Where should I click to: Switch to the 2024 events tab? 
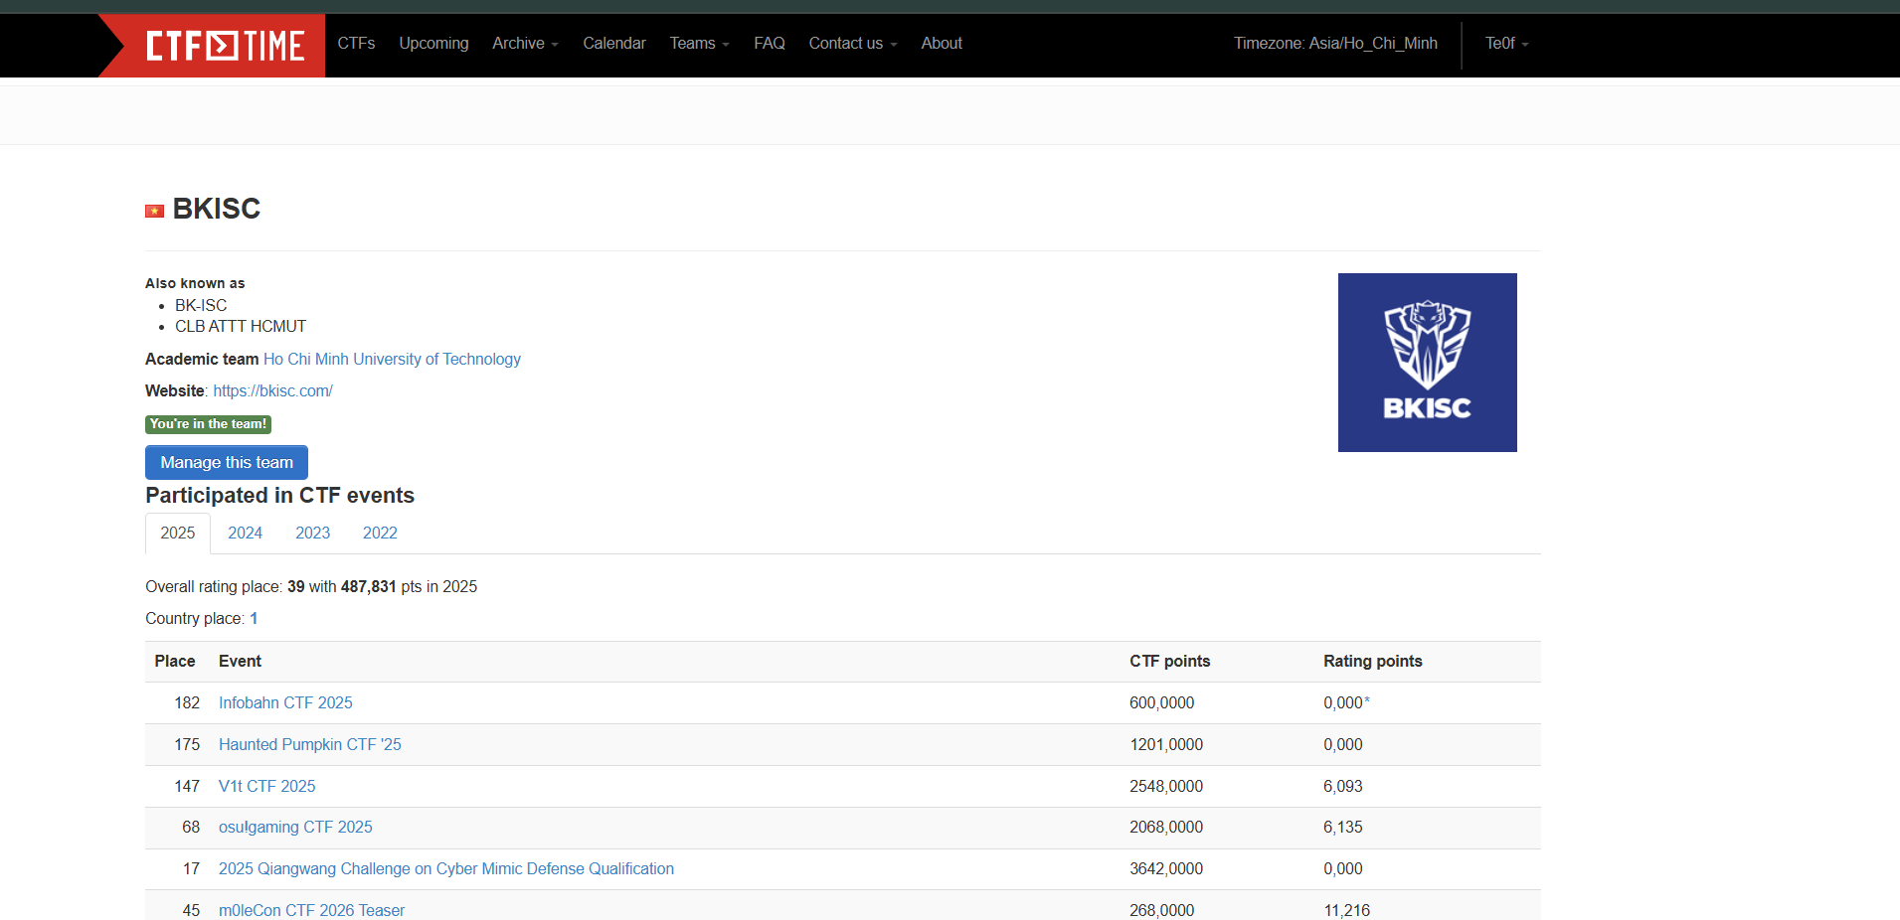tap(245, 534)
